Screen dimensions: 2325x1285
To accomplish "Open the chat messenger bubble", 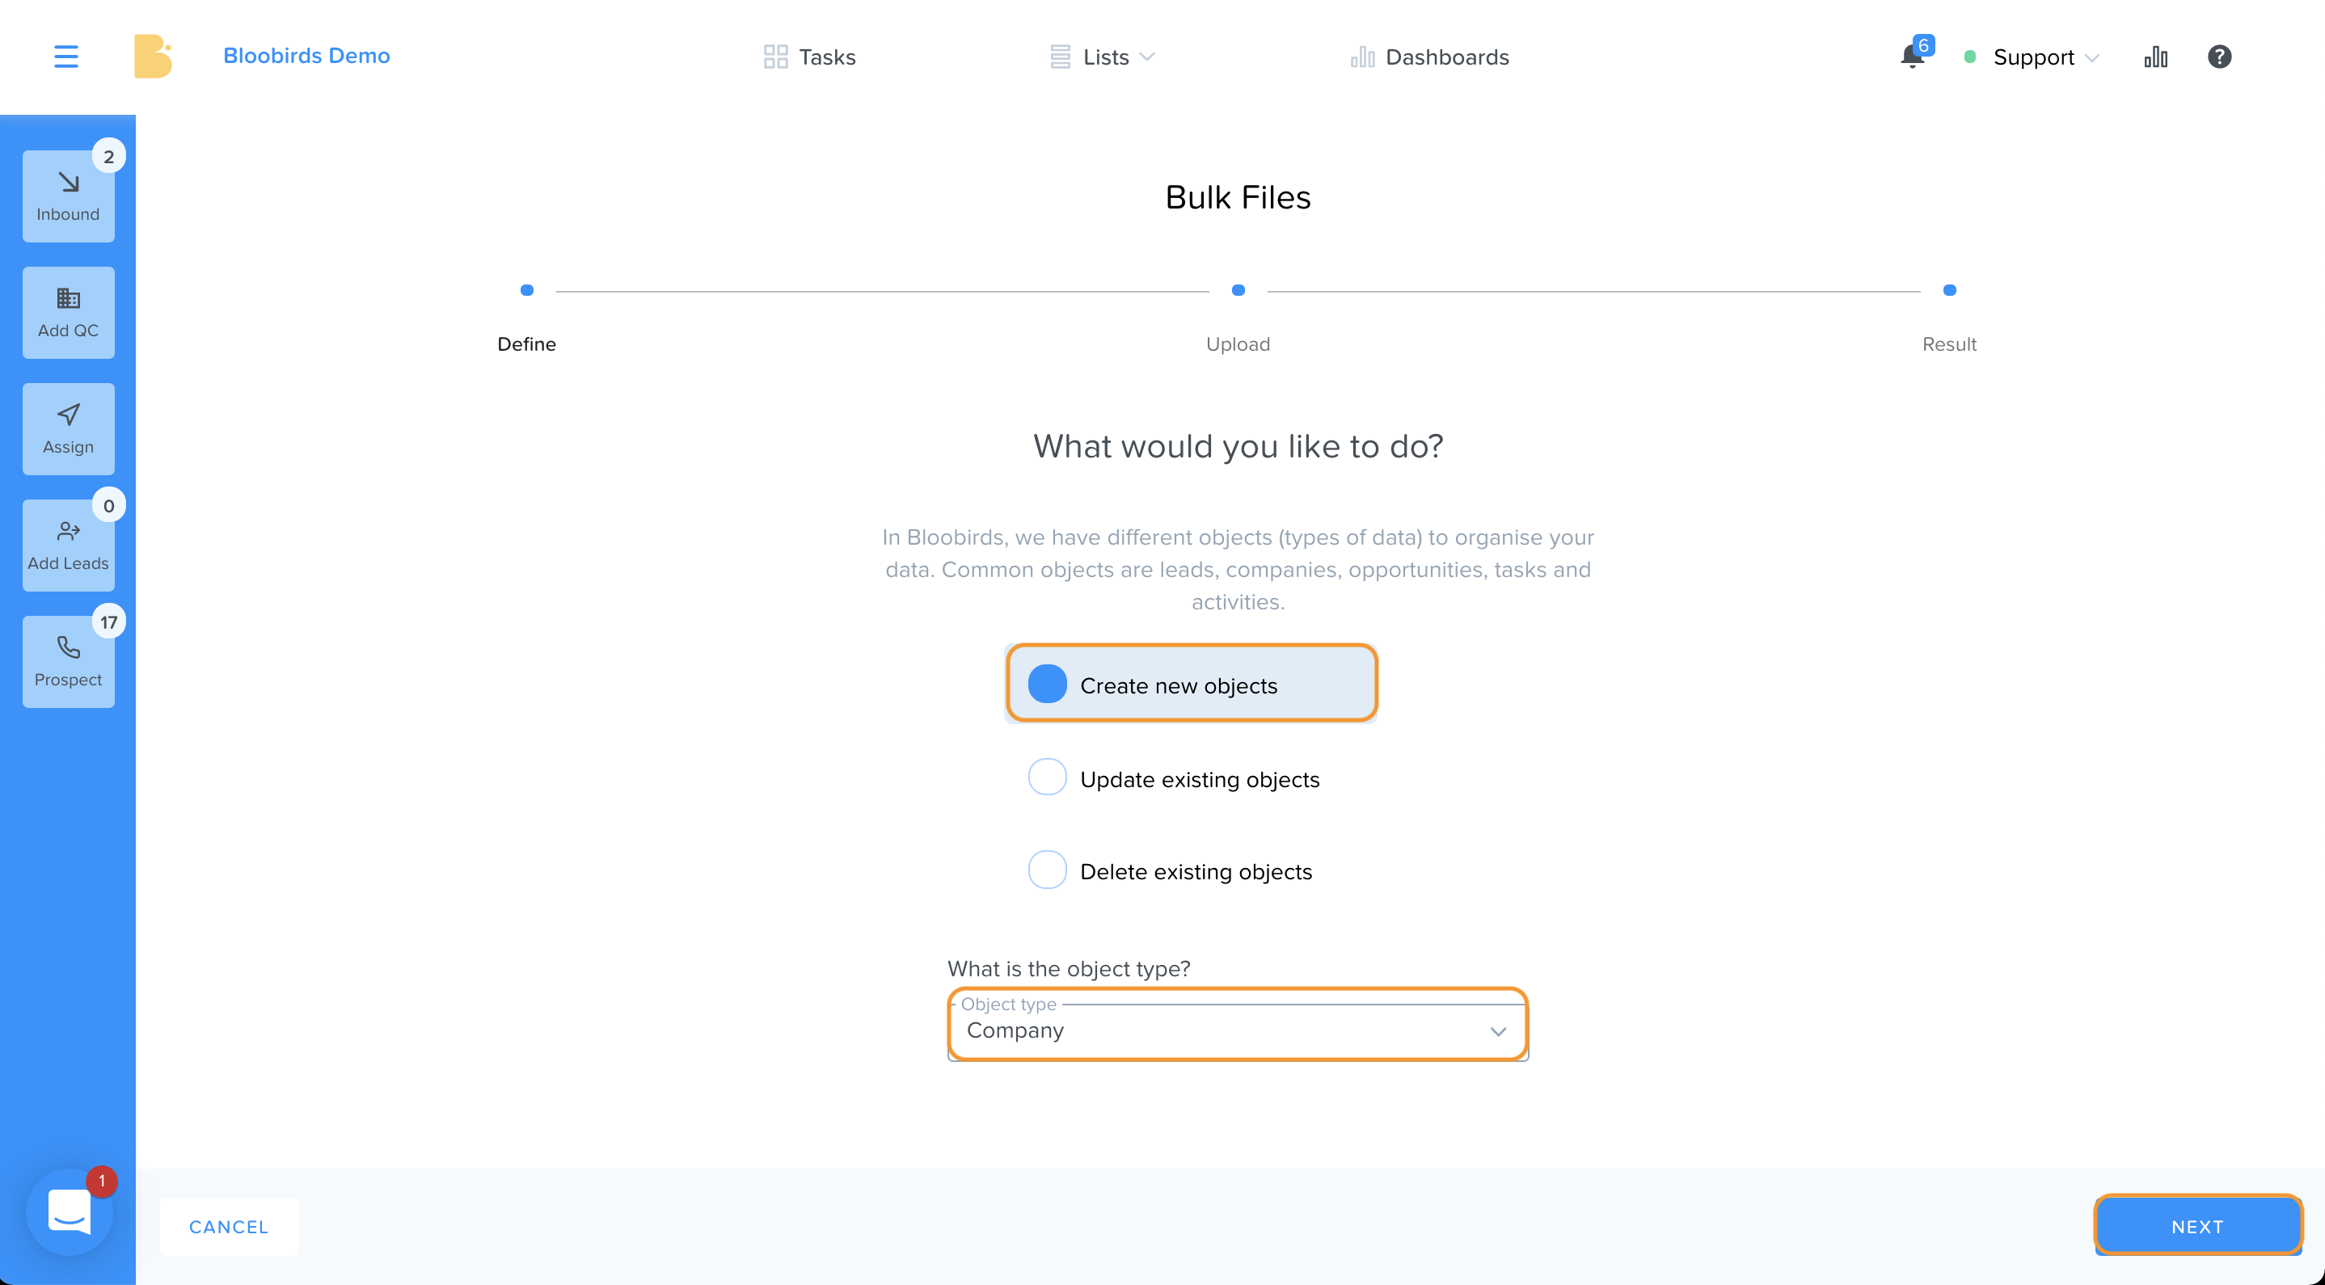I will (x=70, y=1211).
